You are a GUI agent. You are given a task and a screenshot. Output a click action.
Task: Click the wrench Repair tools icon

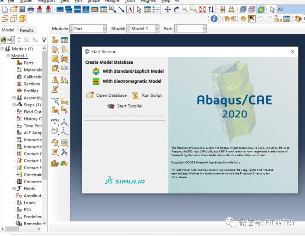64,152
